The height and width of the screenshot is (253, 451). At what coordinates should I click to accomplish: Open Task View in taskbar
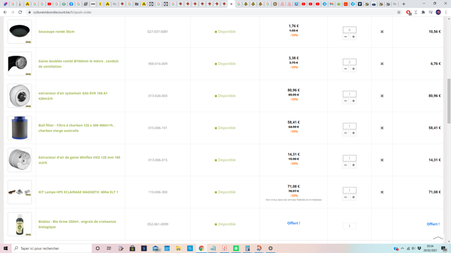pos(109,248)
